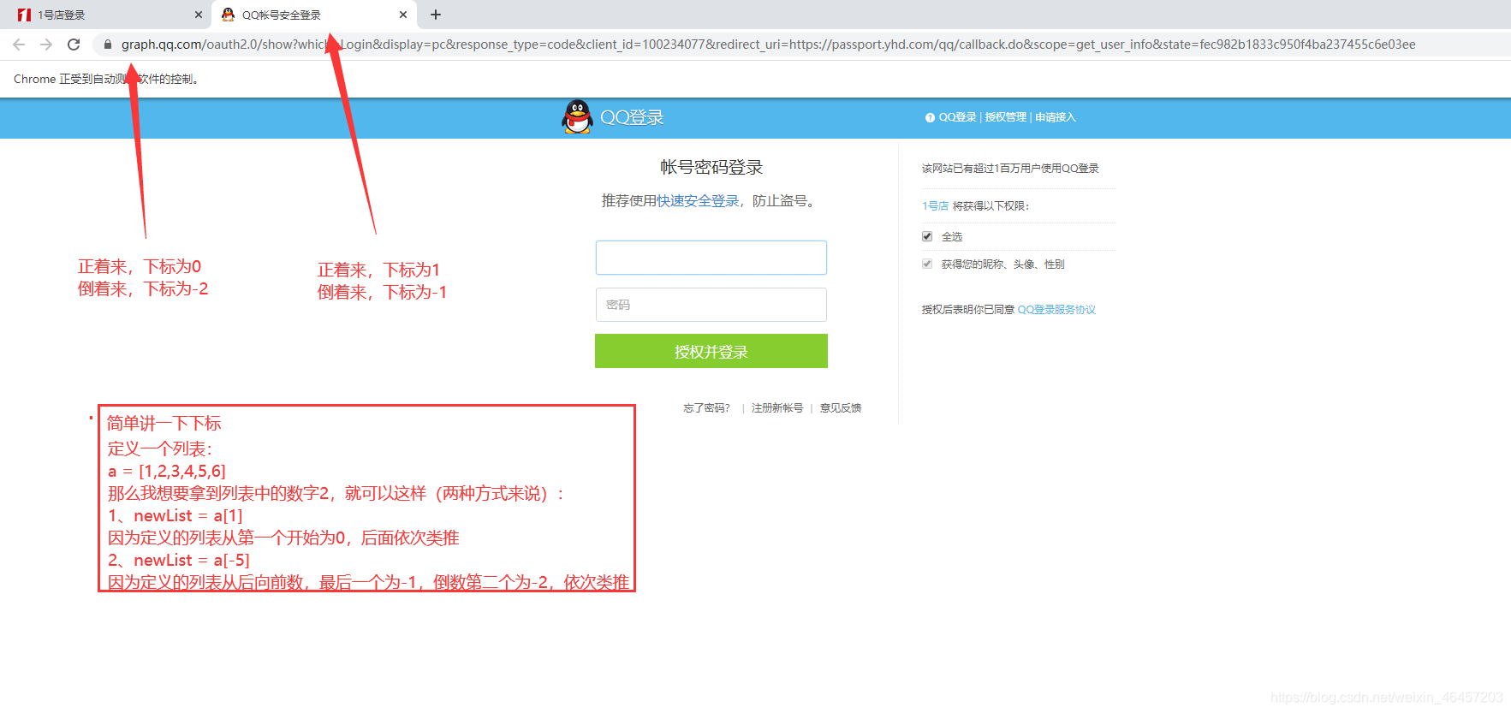Toggle the 获得您的昵称、头像、性别 checkbox
The width and height of the screenshot is (1511, 713).
pos(927,264)
